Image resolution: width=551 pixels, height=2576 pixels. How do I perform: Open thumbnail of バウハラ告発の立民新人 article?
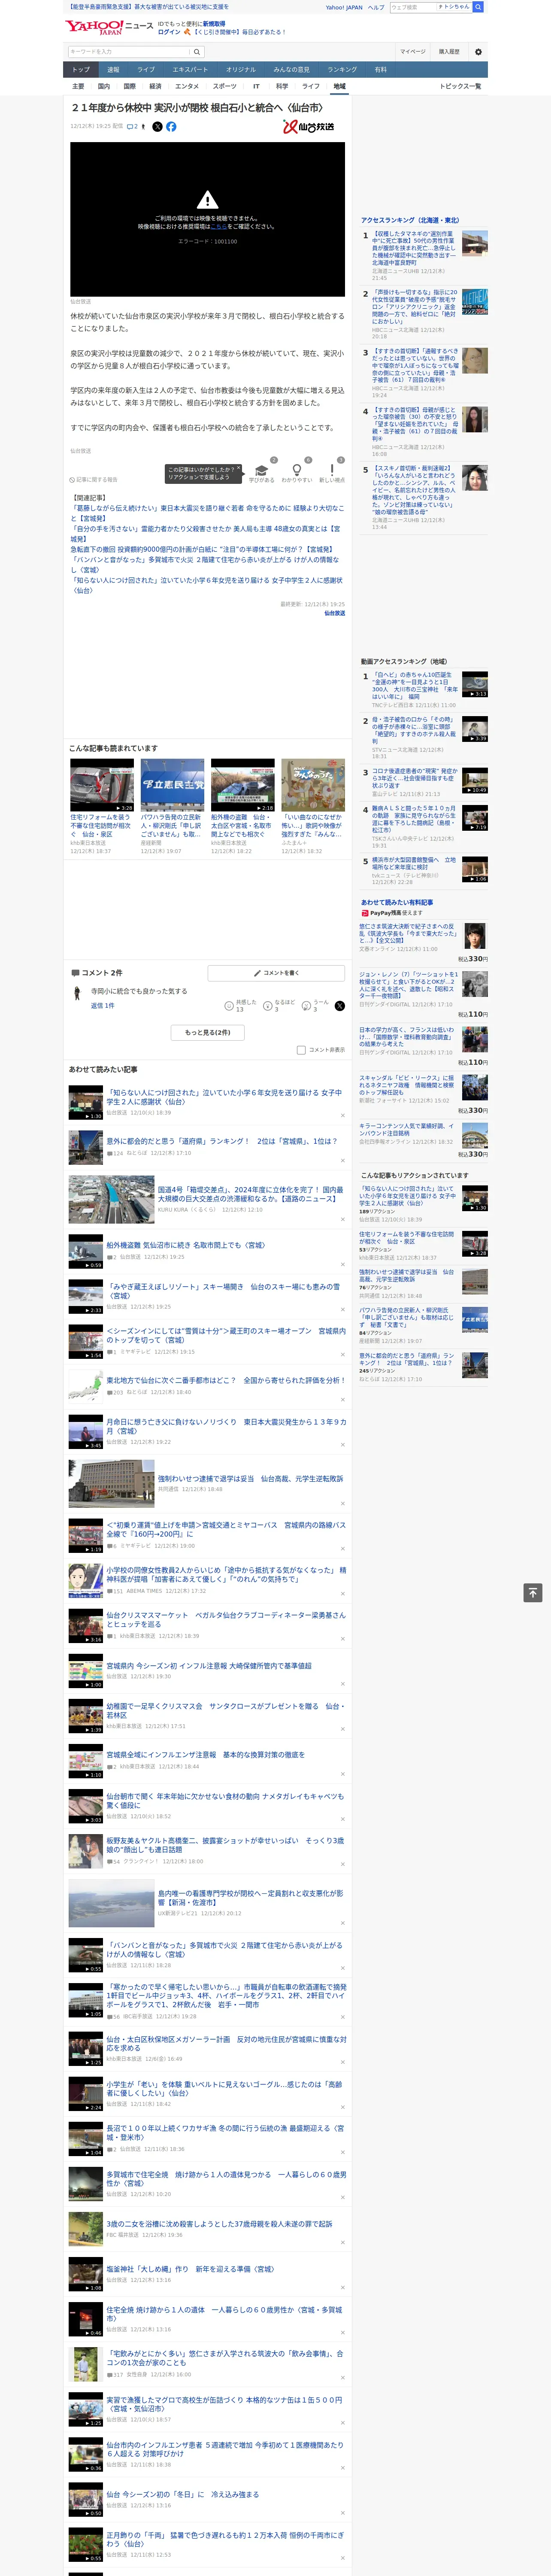(x=172, y=785)
